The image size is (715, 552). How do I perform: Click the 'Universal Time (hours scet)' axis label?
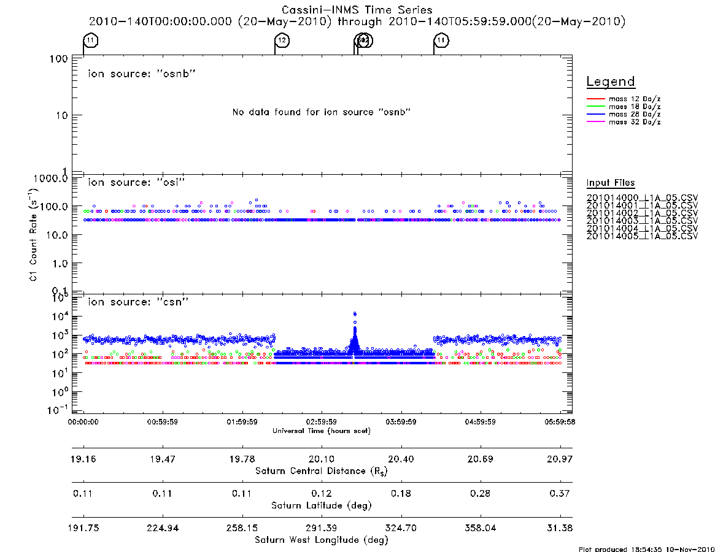[322, 431]
